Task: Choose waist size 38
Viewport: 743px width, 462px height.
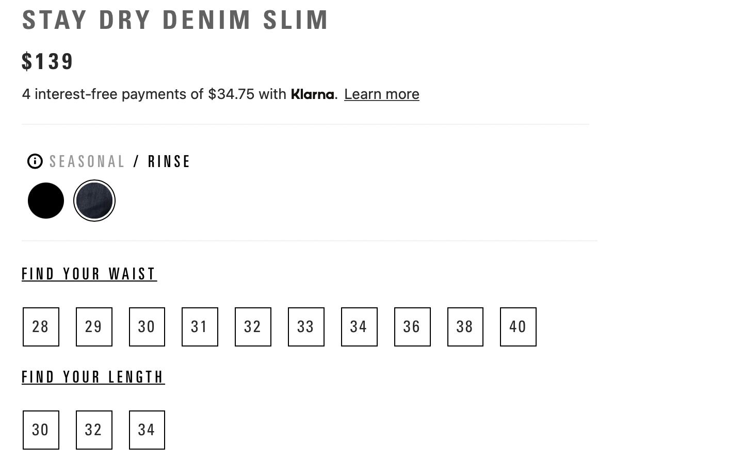Action: click(x=465, y=327)
